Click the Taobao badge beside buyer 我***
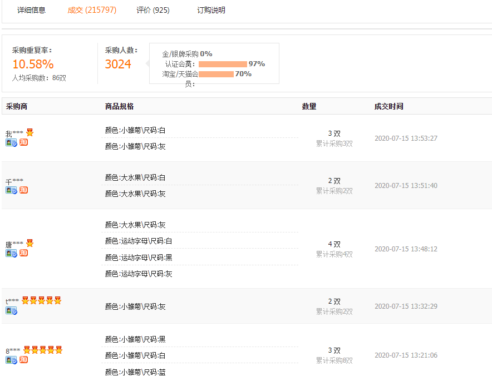 tap(24, 143)
